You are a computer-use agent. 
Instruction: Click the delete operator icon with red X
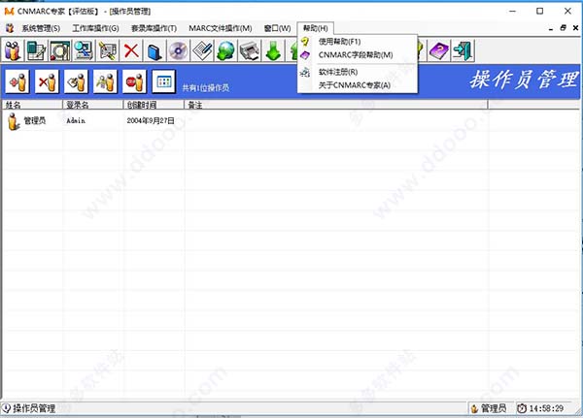tap(47, 81)
